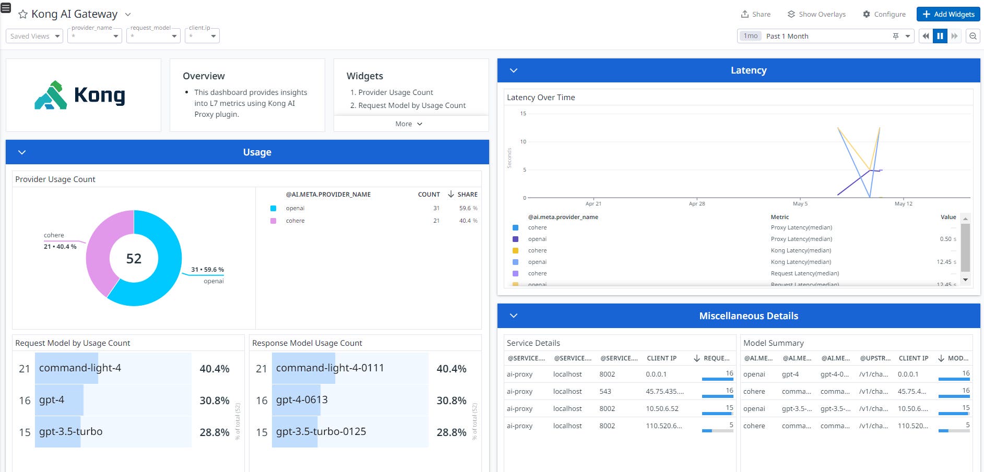Pause dashboard auto-refresh
984x472 pixels.
(x=940, y=36)
